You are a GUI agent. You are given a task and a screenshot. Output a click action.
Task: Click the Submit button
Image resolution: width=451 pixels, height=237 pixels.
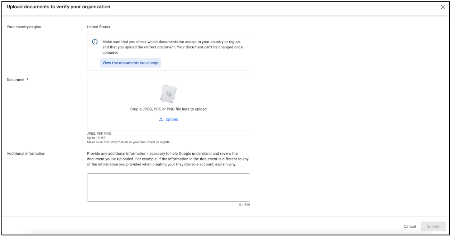pyautogui.click(x=433, y=226)
